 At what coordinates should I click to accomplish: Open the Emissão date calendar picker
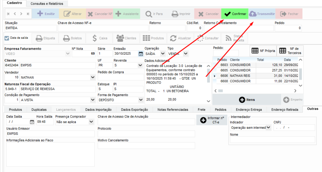click(x=141, y=54)
